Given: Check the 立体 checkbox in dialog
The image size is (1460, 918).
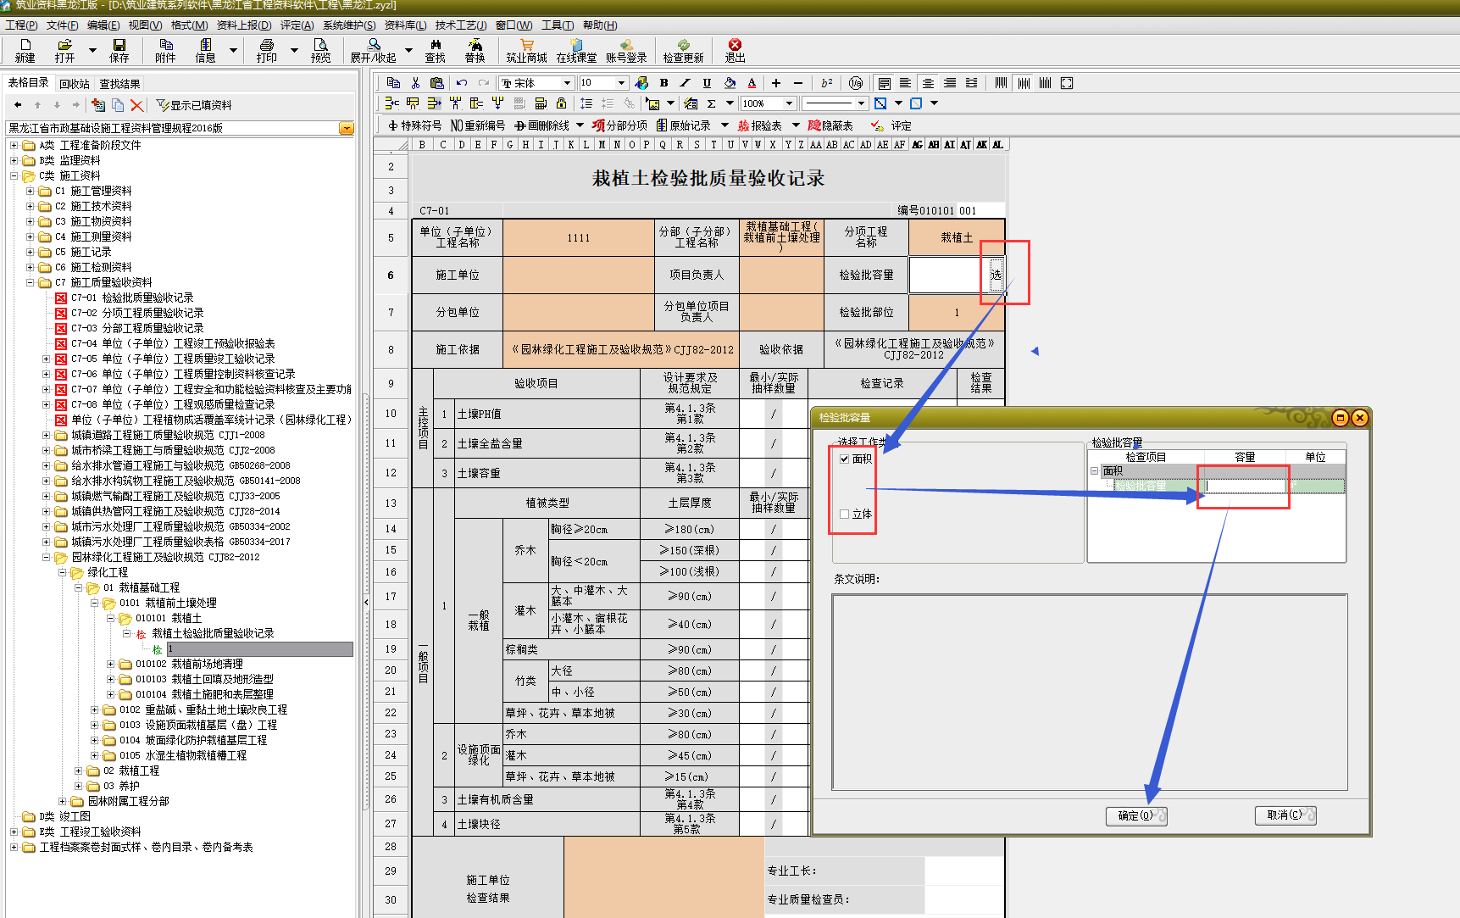Looking at the screenshot, I should [844, 514].
